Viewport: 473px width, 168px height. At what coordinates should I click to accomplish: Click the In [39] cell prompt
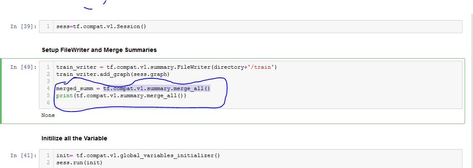(23, 26)
